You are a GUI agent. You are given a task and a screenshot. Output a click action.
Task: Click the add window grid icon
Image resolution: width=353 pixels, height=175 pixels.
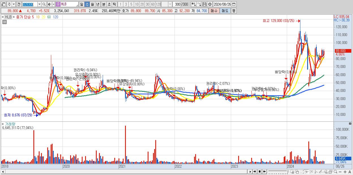pos(292,172)
